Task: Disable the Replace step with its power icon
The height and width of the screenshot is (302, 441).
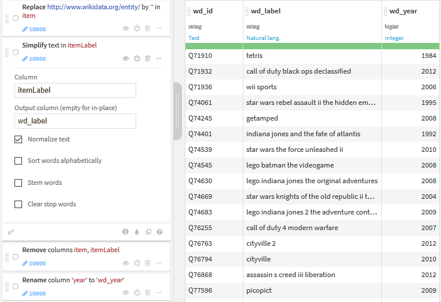Action: click(x=137, y=28)
